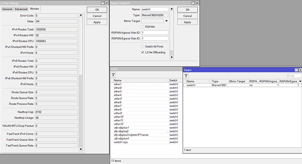Select ether5 row in Ports list
Viewport: 302px width, 164px height.
[x=146, y=99]
